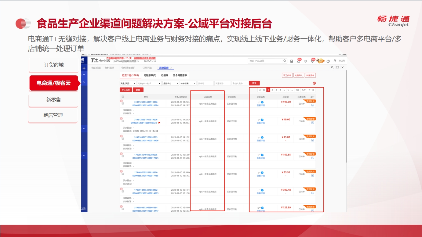Switch to the 物料清单 tab

tap(109, 68)
